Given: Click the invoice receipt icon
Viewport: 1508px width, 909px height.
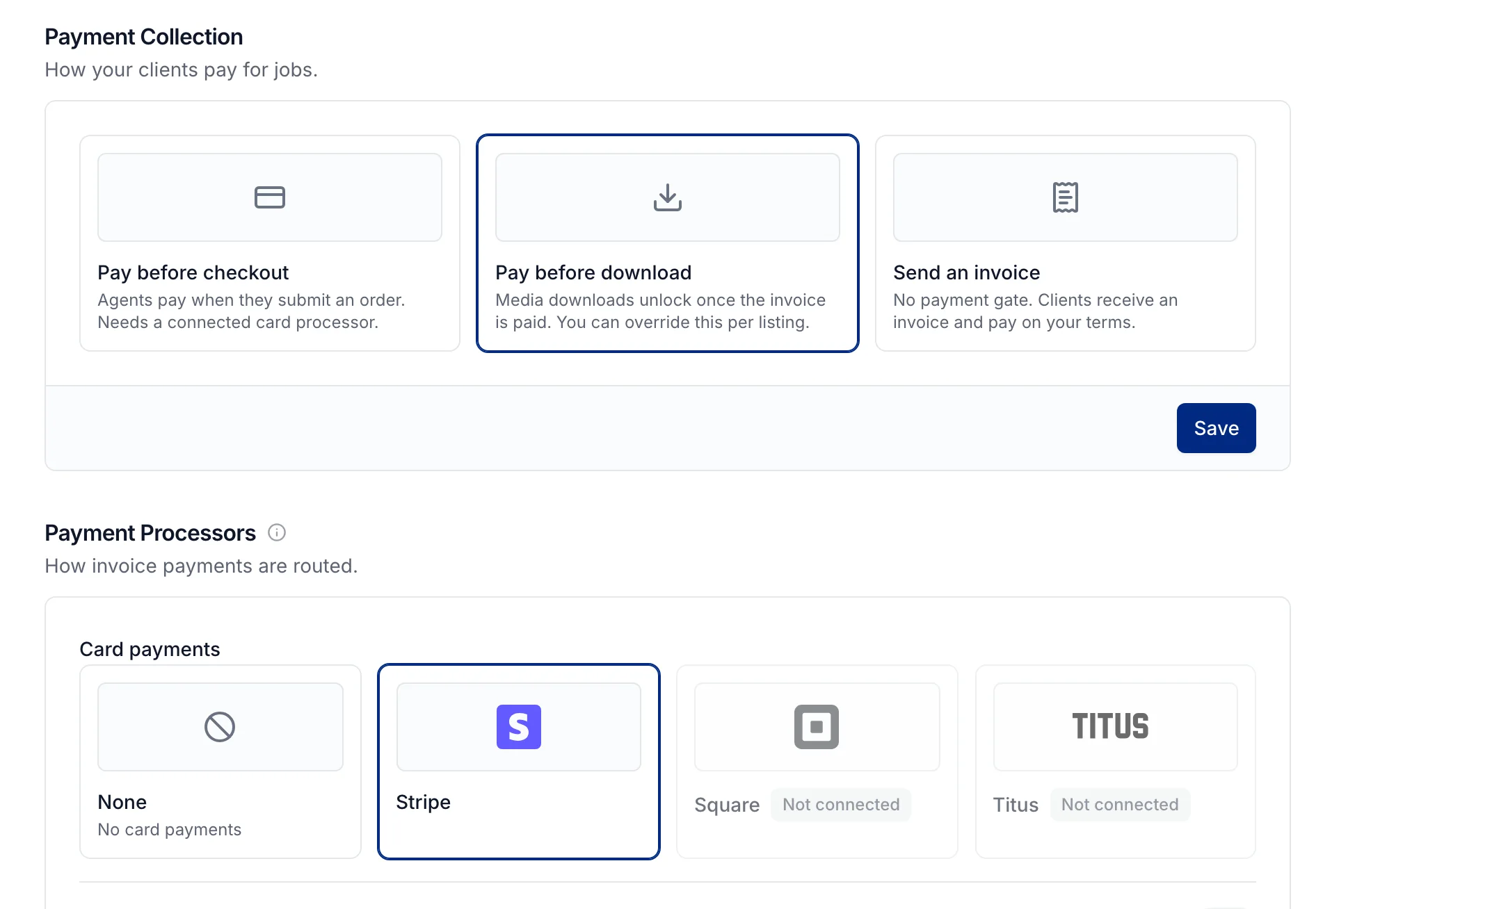Looking at the screenshot, I should pos(1066,197).
